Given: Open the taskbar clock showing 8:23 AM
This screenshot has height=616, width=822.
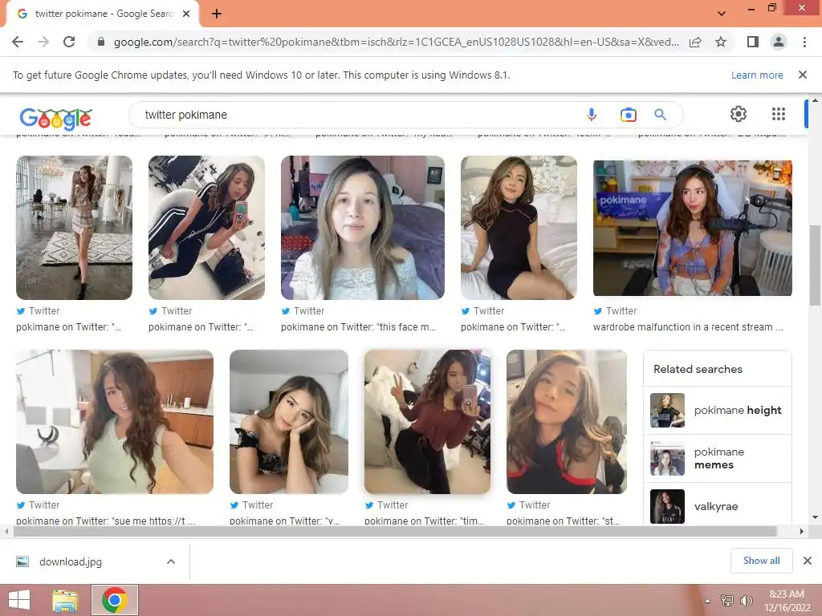Looking at the screenshot, I should (x=787, y=601).
